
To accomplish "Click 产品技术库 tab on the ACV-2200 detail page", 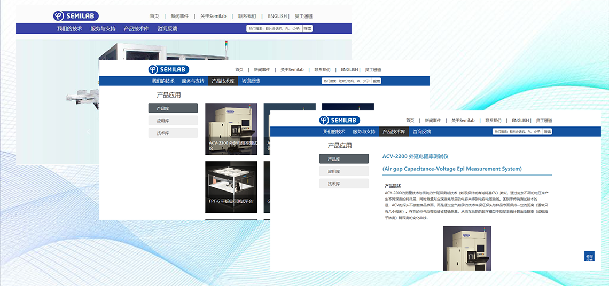I will (394, 132).
